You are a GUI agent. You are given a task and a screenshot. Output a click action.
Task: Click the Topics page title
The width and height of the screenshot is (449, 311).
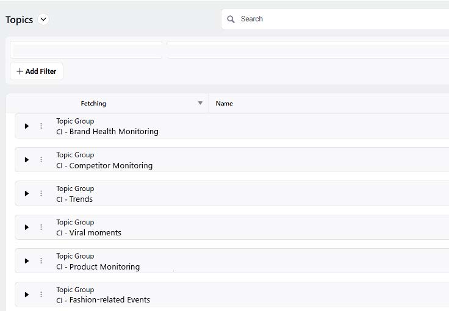point(19,20)
